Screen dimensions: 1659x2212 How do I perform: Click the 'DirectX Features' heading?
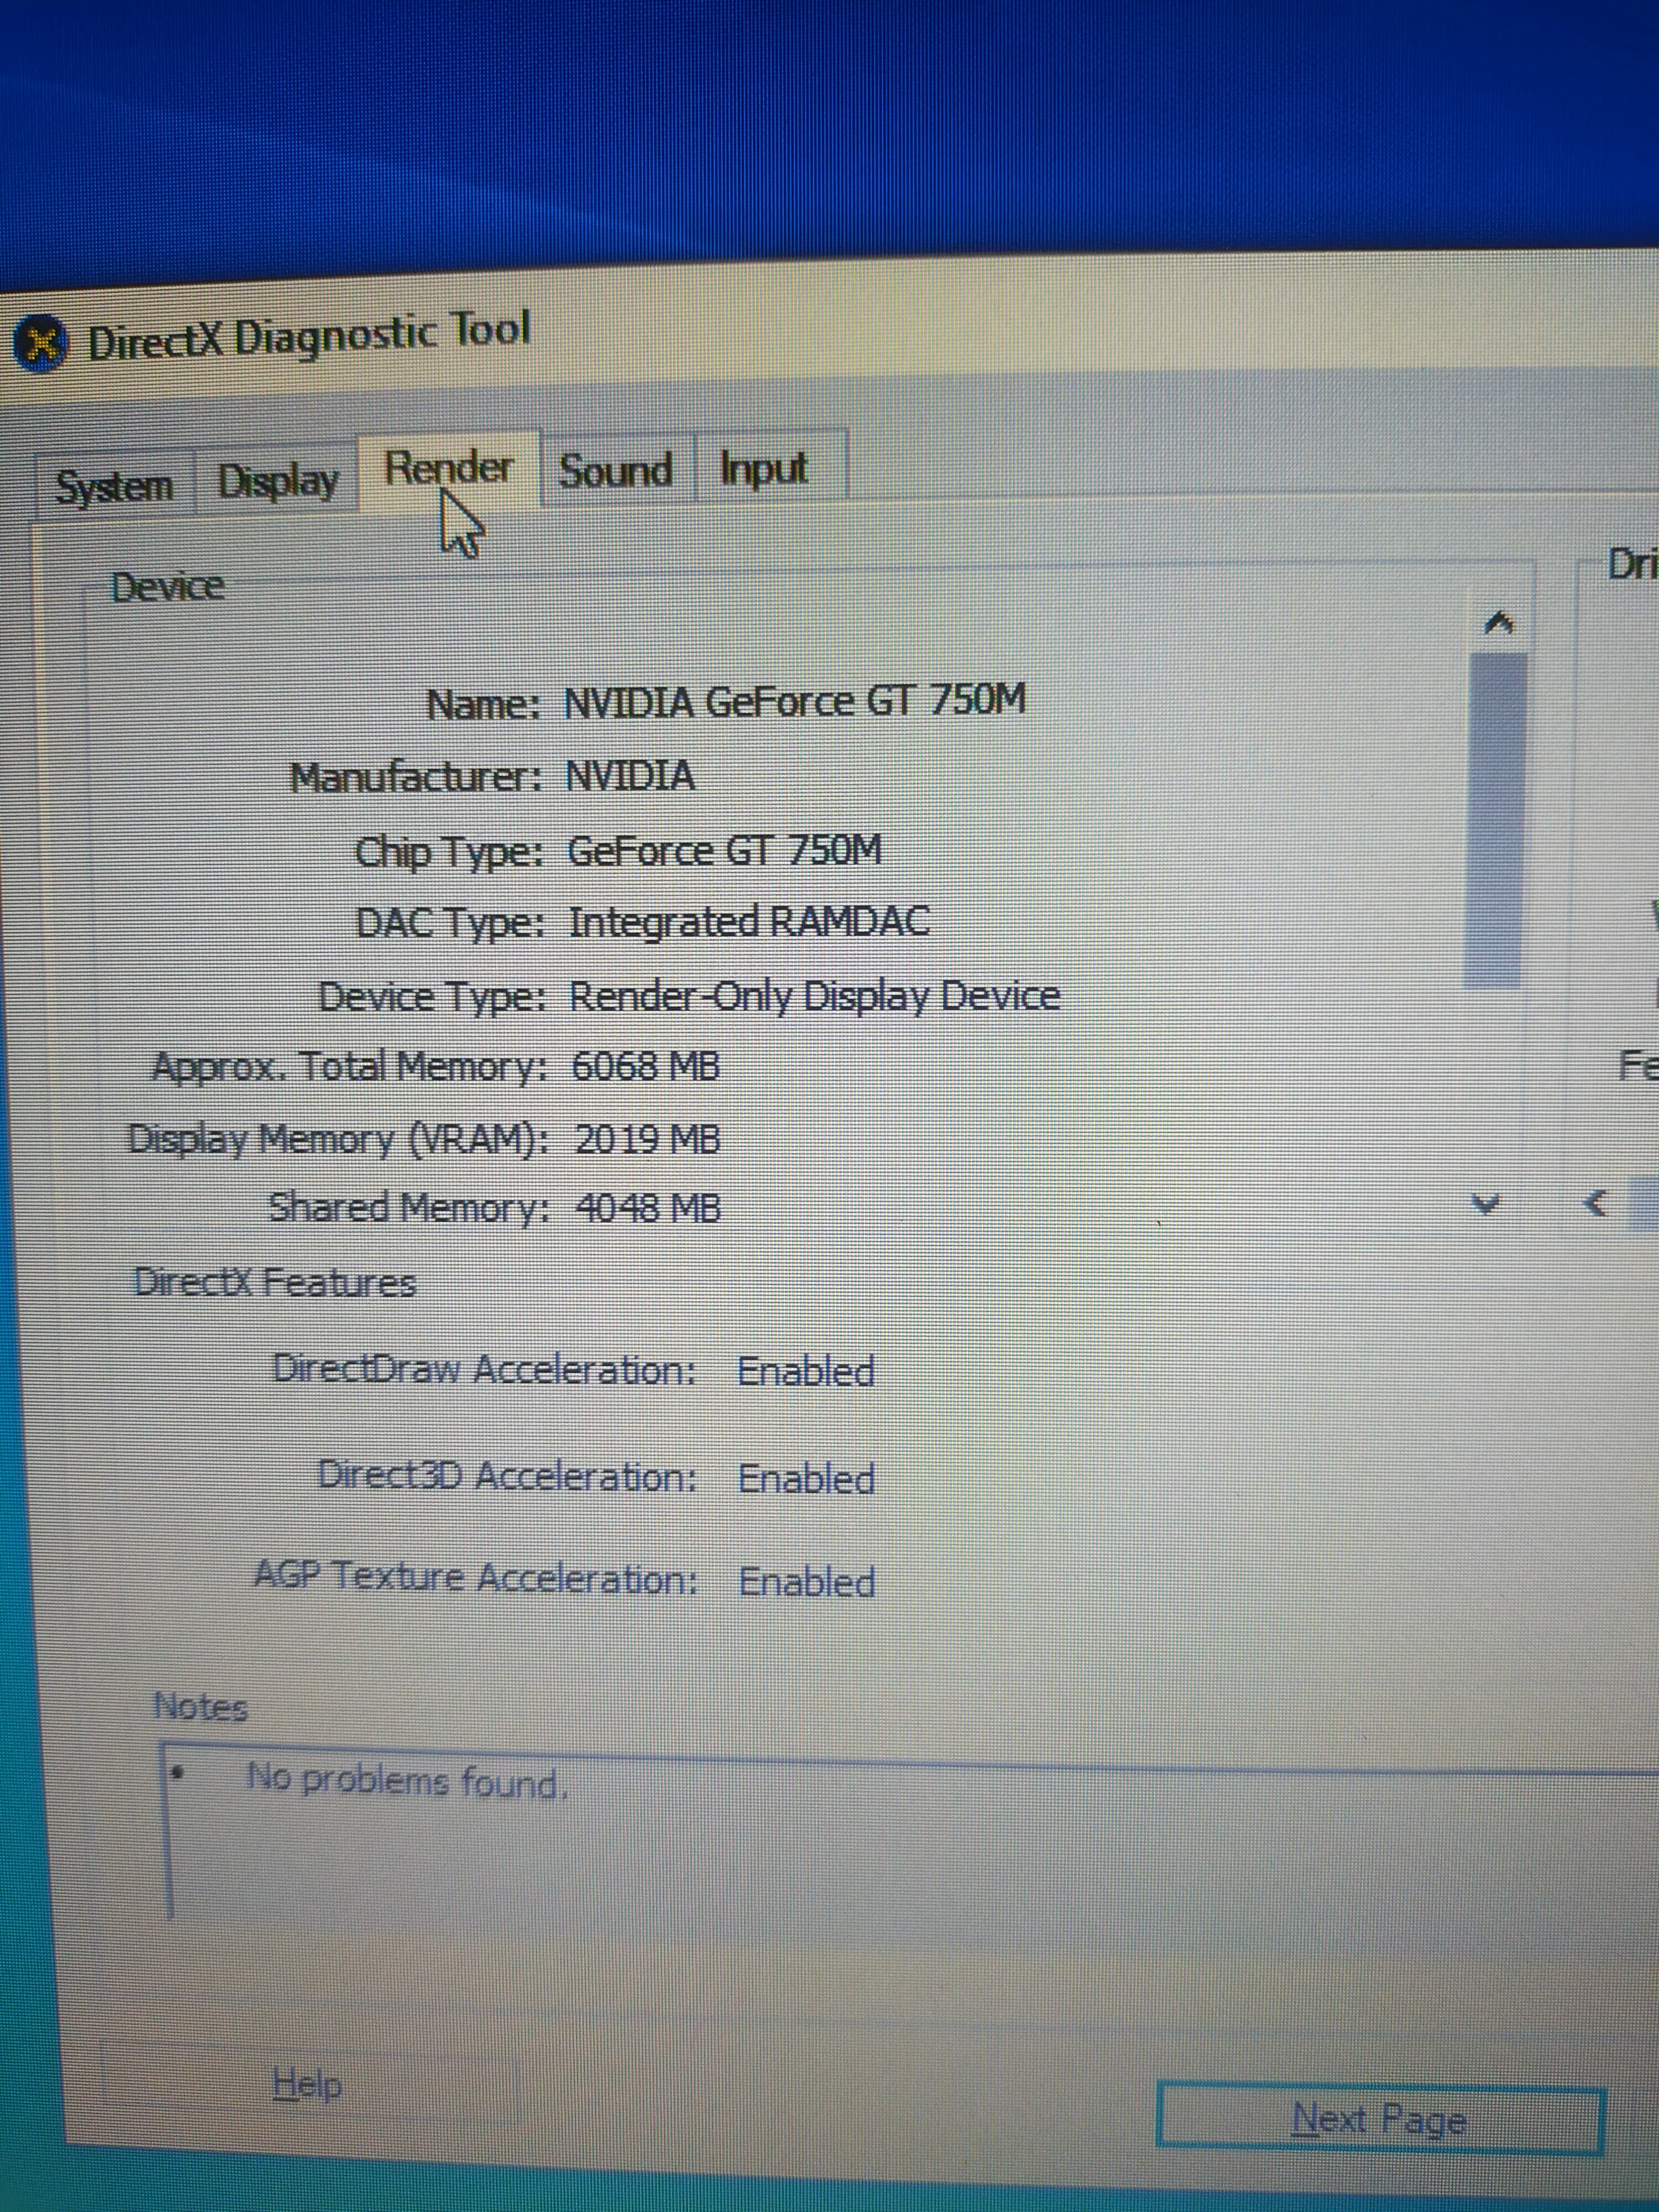[x=274, y=1282]
